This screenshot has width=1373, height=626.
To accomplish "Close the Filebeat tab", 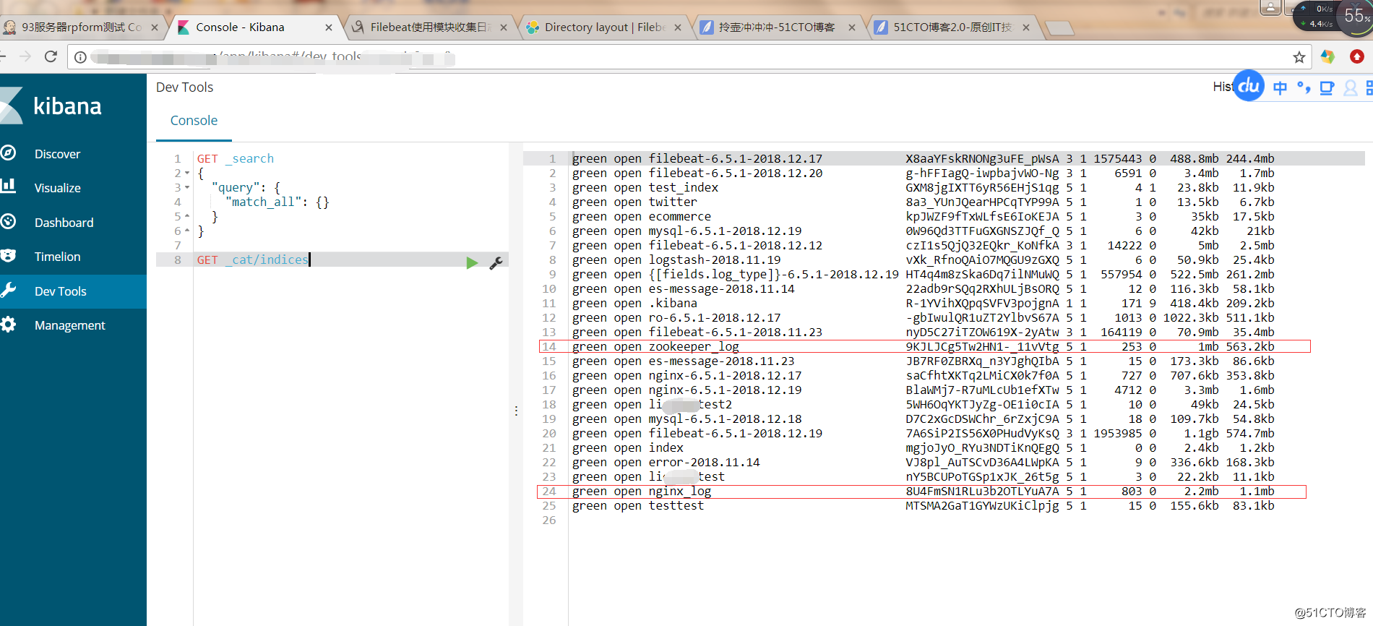I will coord(504,27).
